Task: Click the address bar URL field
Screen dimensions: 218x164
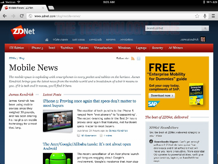Action: (x=112, y=16)
